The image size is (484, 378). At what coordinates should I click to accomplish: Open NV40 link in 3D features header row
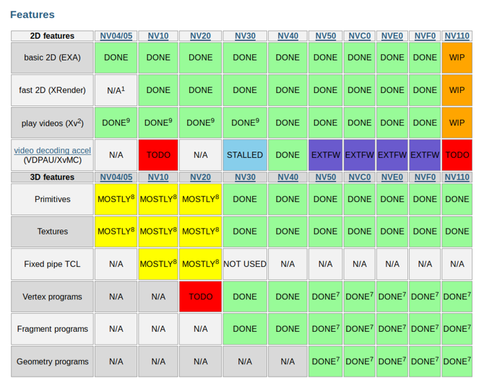288,177
